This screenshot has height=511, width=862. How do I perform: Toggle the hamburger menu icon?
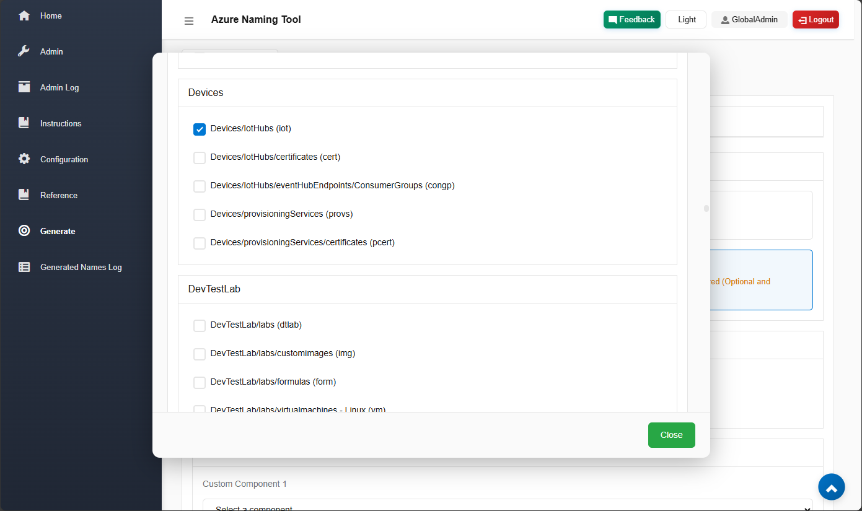coord(189,20)
